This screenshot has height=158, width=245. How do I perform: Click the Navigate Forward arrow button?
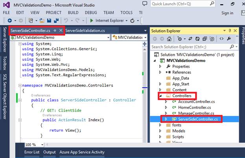tap(20, 20)
